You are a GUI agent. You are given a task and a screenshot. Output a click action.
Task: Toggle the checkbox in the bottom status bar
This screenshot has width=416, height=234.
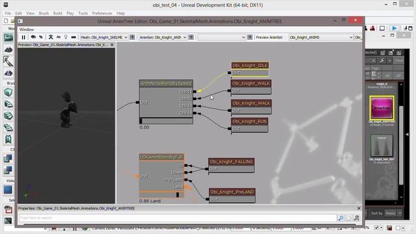tap(376, 227)
